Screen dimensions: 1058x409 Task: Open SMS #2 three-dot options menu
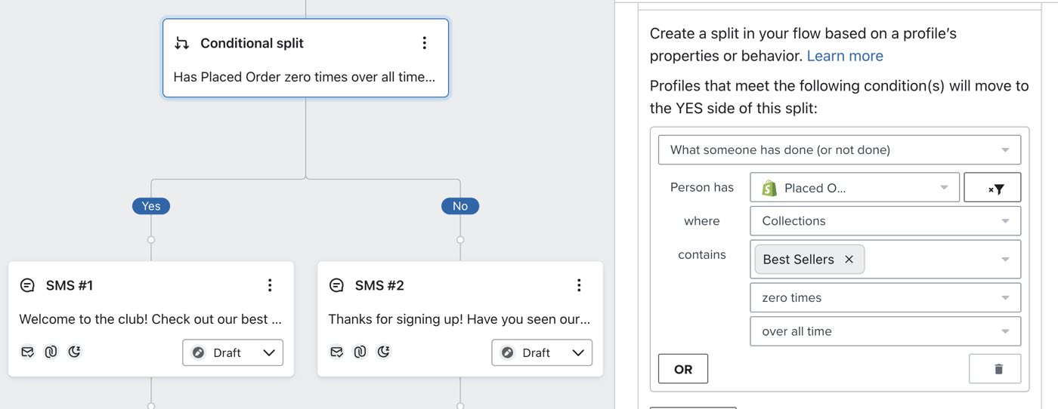[579, 285]
